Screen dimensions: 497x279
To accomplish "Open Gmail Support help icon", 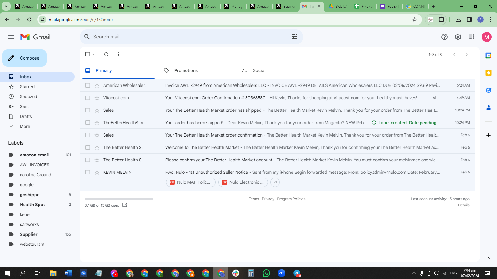I will (444, 37).
